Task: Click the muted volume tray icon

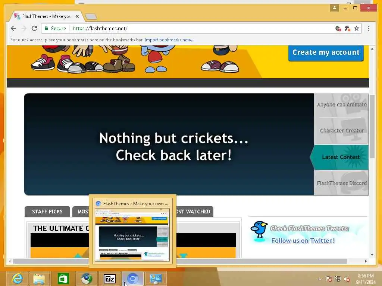Action: point(347,279)
